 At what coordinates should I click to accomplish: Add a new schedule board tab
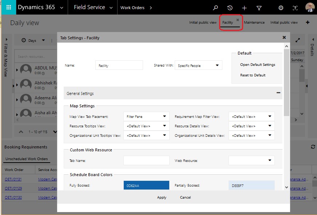[x=308, y=22]
